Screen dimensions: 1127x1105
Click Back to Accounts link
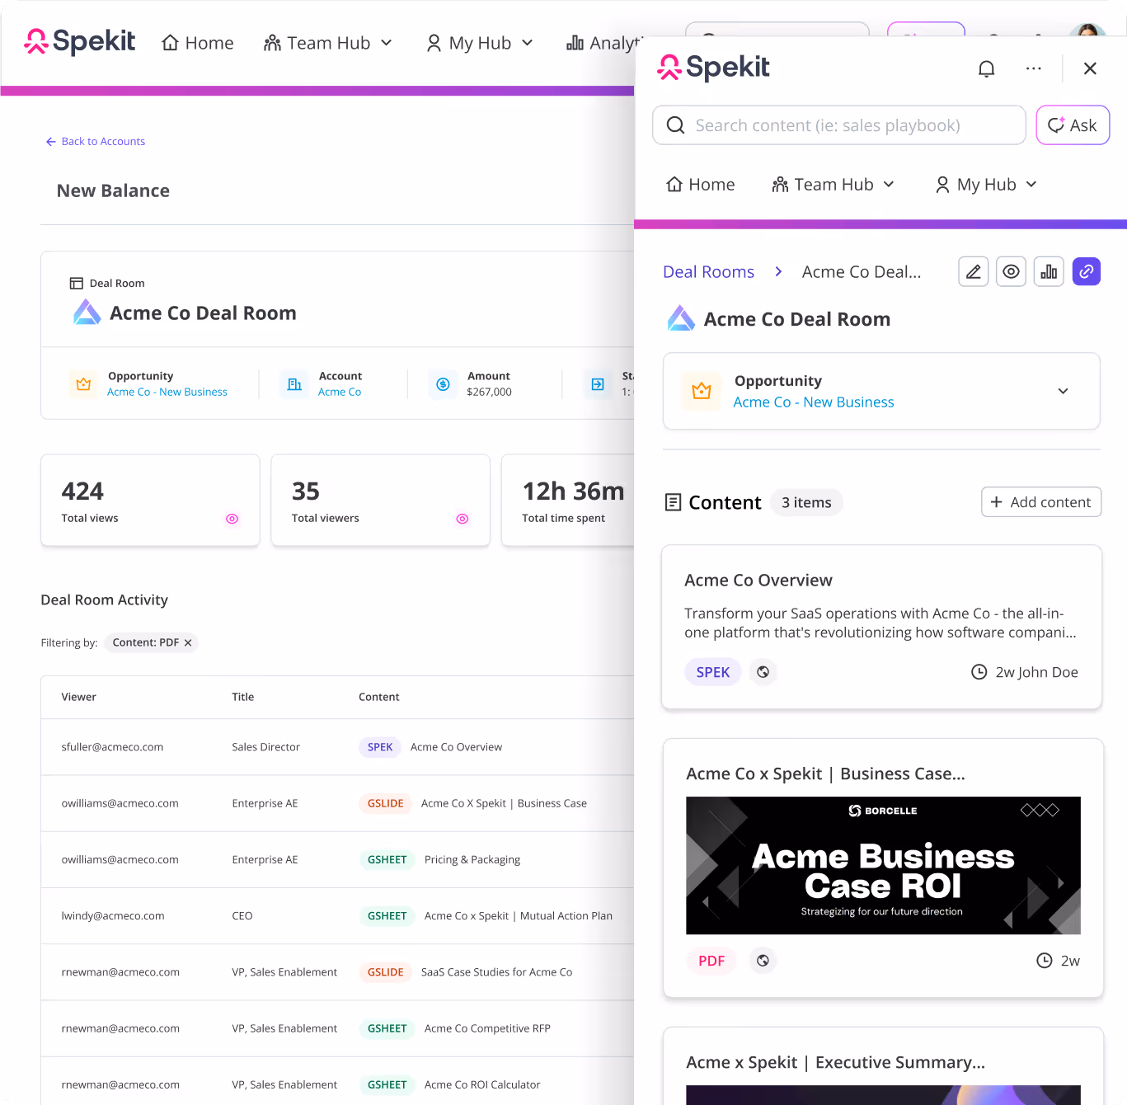tap(96, 142)
